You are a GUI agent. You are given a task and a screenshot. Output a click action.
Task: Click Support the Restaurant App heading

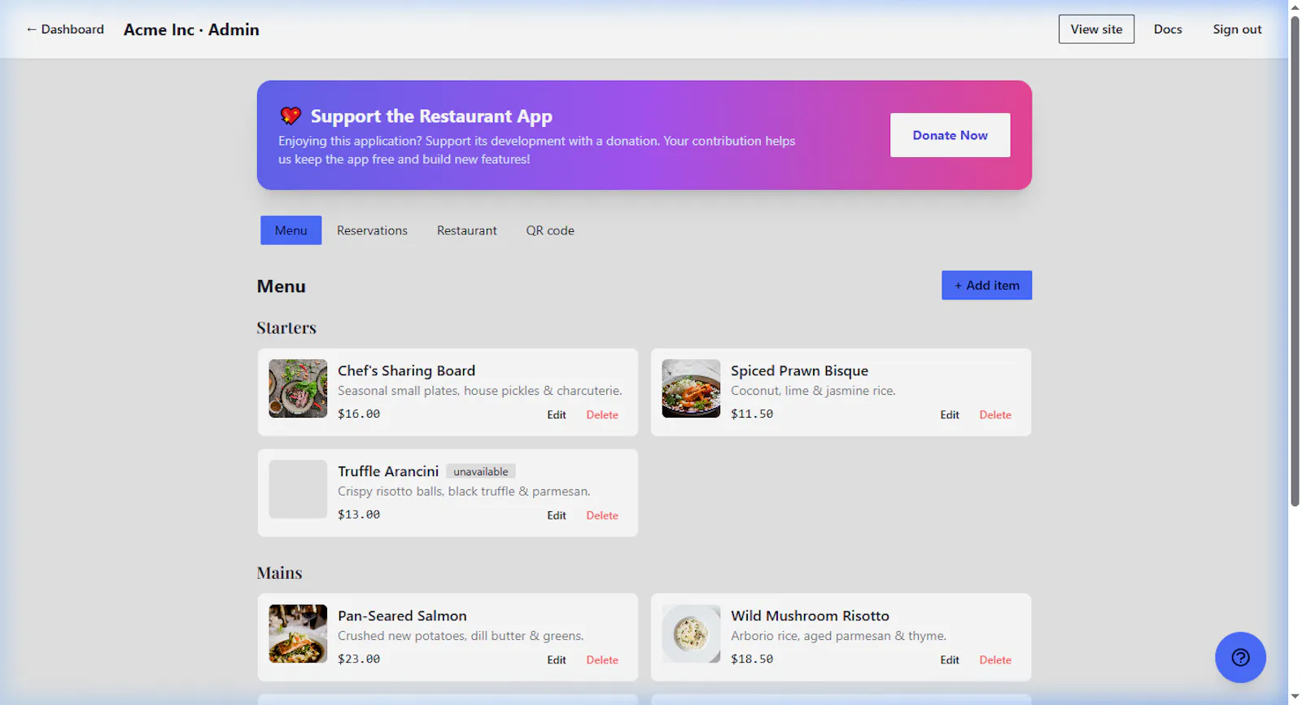431,116
